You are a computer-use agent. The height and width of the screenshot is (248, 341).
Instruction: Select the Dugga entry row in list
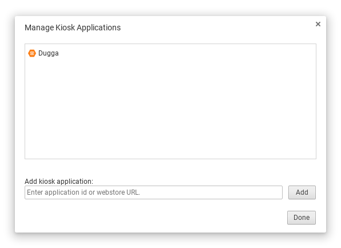(x=170, y=53)
